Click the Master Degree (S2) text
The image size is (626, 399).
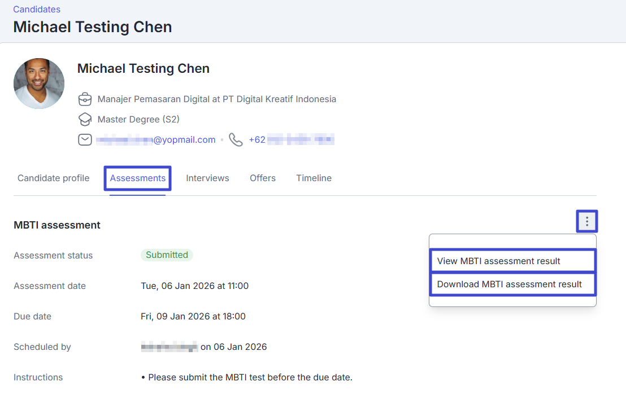[x=138, y=120]
